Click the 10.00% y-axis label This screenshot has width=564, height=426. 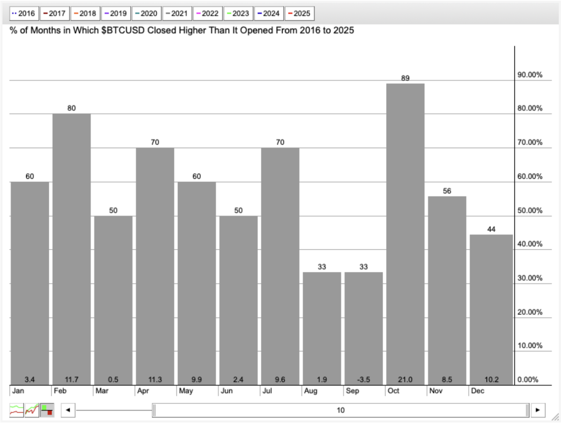530,346
